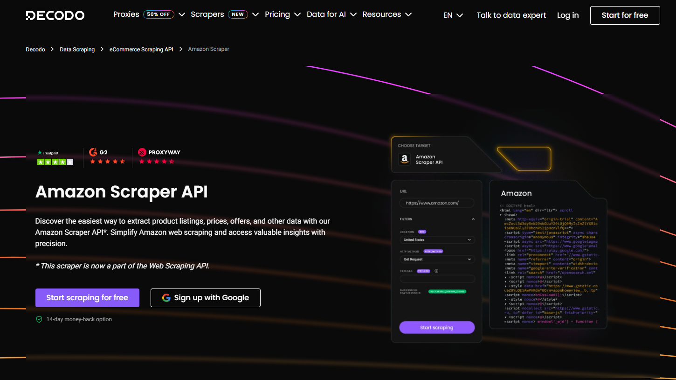Click the Trustpilot rating badge

pyautogui.click(x=55, y=158)
